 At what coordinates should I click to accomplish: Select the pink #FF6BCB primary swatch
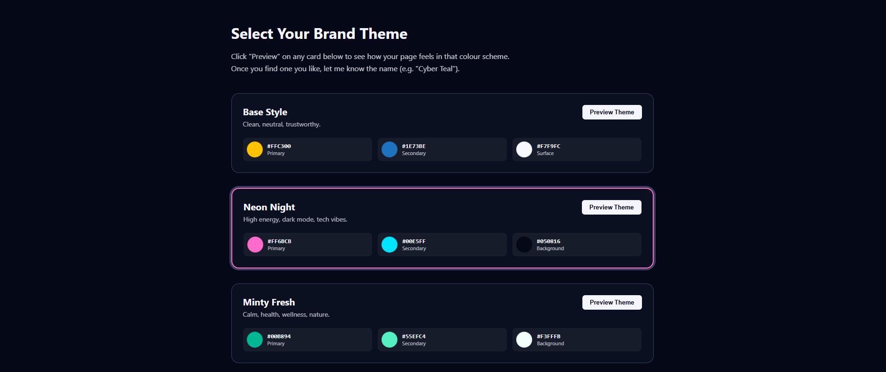coord(255,244)
